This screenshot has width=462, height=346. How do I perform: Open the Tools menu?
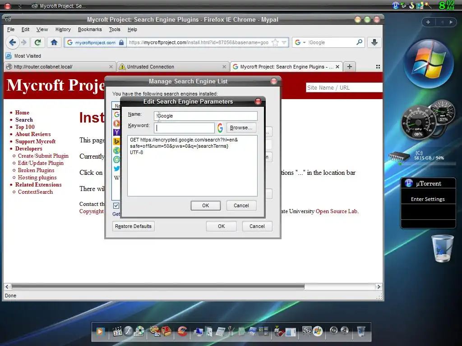tap(115, 29)
